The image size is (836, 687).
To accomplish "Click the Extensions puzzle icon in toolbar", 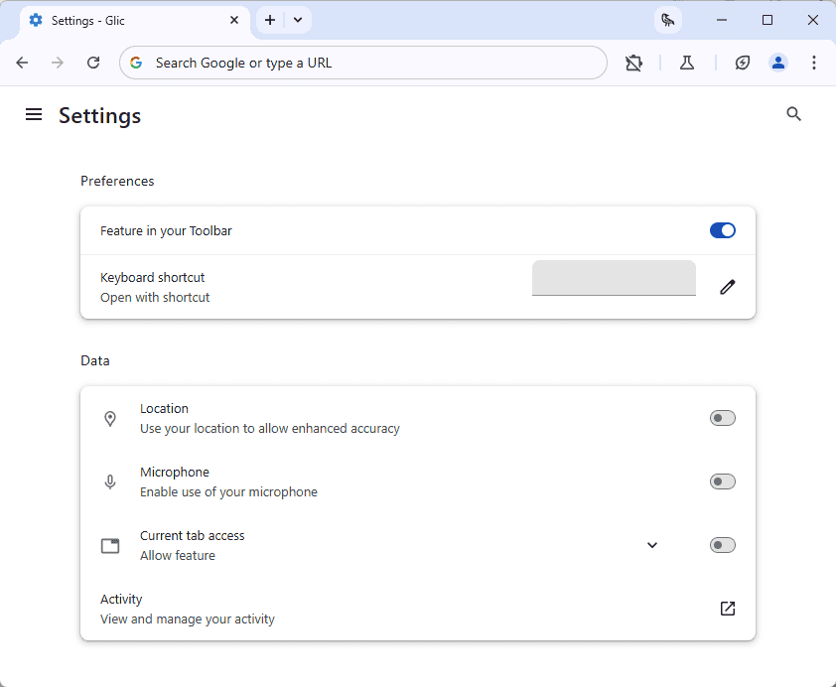I will 633,63.
